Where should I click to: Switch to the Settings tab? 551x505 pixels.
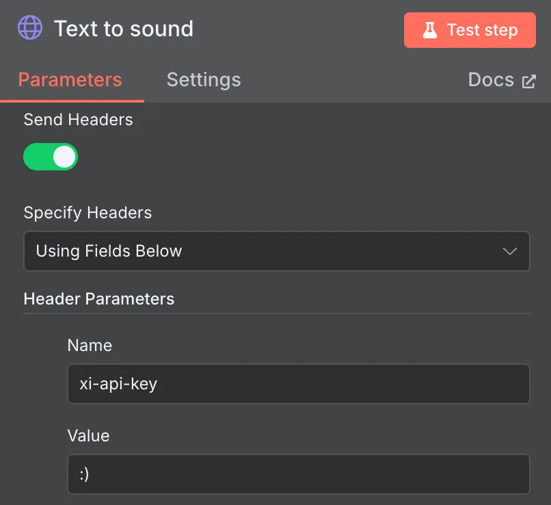(203, 80)
